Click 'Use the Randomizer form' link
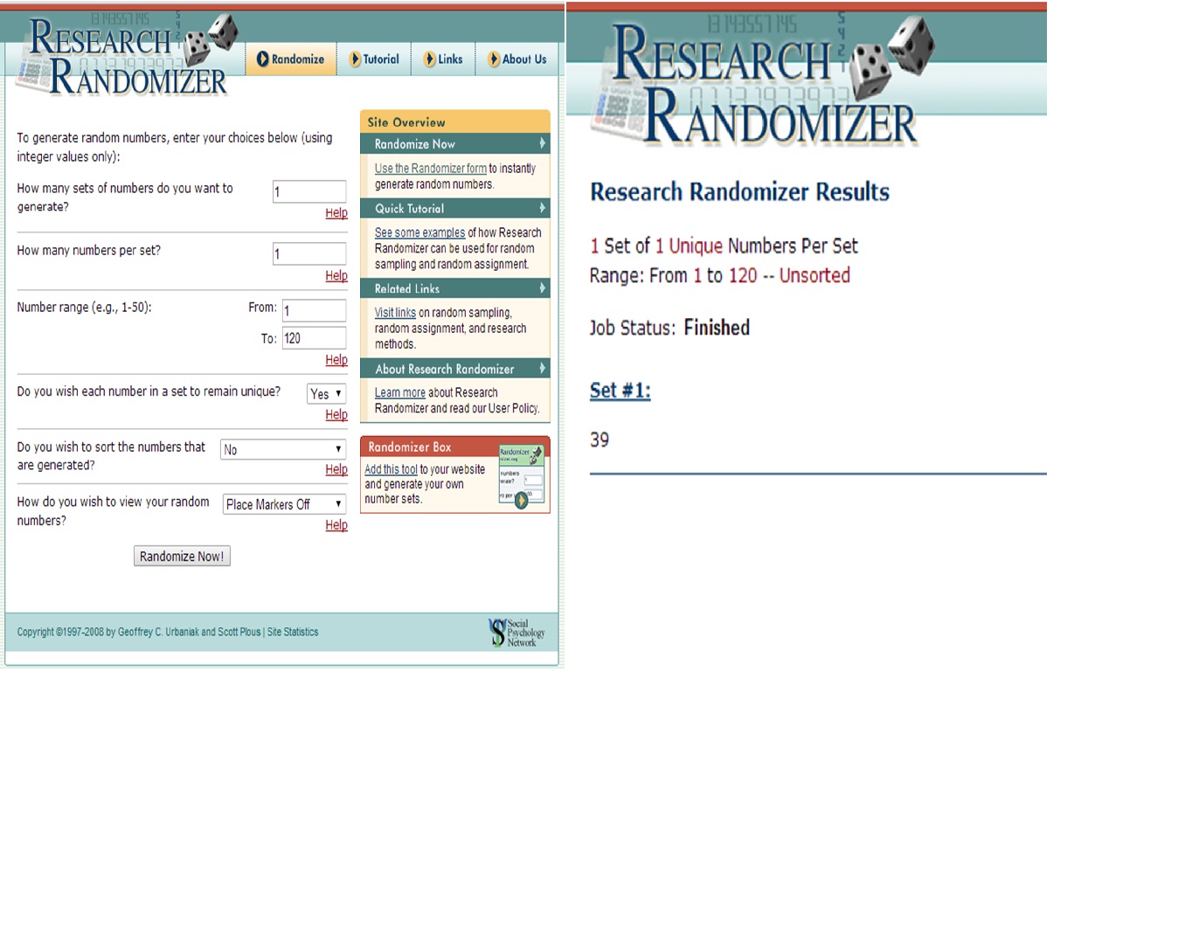Viewport: 1199px width, 928px height. click(x=431, y=169)
